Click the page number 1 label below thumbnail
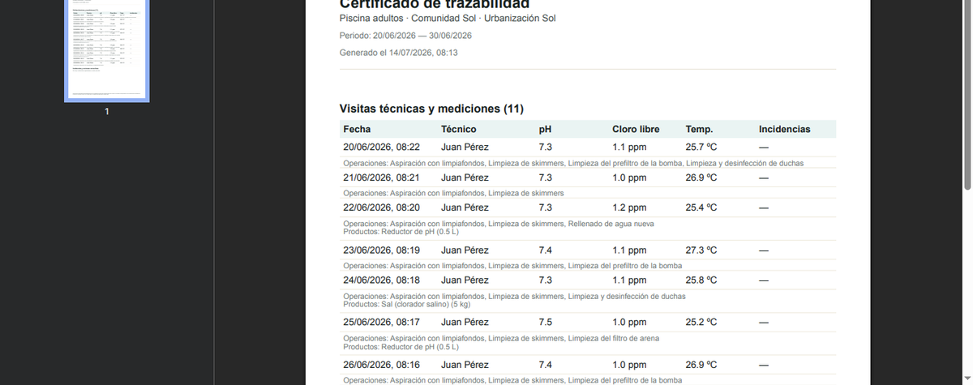Viewport: 973px width, 385px height. point(107,112)
